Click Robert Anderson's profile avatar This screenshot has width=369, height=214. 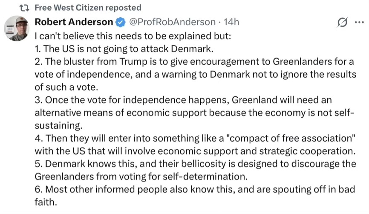[x=17, y=29]
